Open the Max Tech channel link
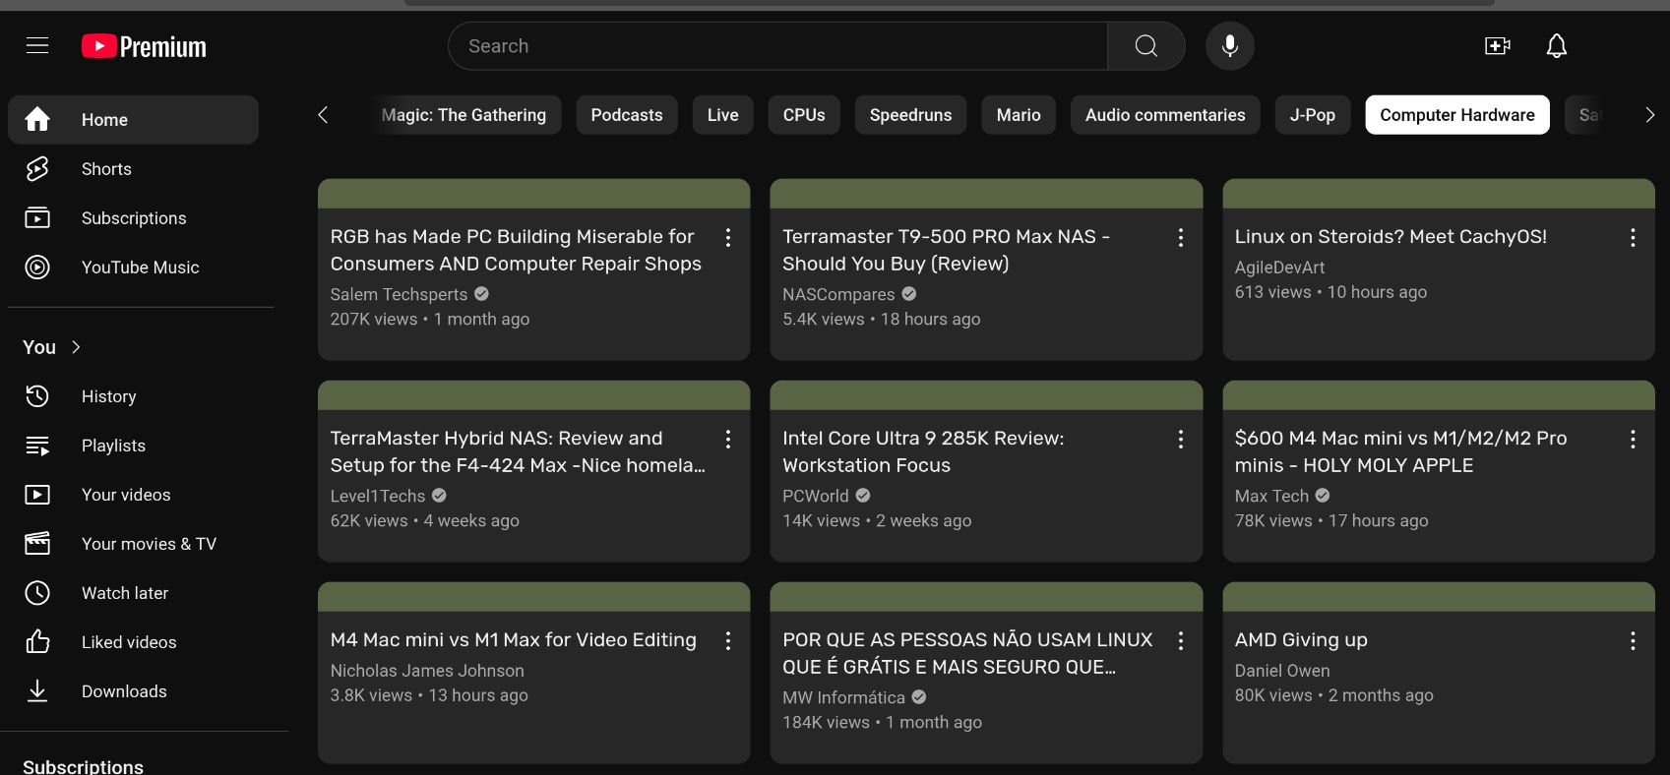This screenshot has width=1670, height=775. point(1271,496)
